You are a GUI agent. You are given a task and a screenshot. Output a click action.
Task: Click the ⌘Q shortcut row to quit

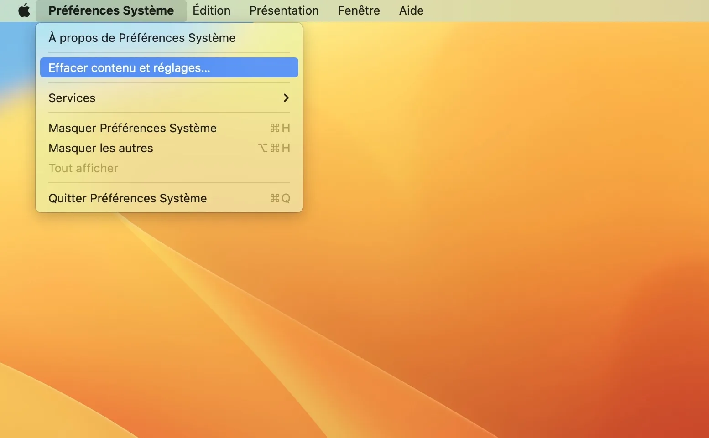pos(280,198)
